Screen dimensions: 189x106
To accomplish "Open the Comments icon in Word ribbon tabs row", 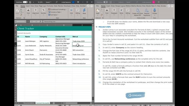I will coord(172,6).
